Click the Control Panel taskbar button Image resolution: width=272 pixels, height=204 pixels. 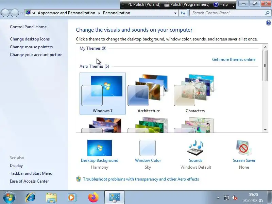tap(115, 197)
